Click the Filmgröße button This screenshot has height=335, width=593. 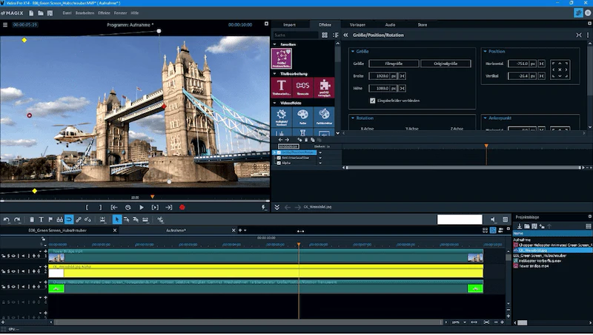coord(394,64)
